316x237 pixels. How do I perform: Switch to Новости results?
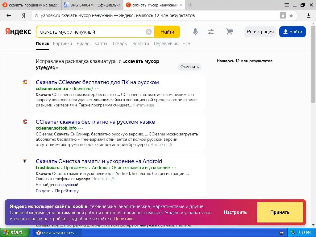coord(140,44)
